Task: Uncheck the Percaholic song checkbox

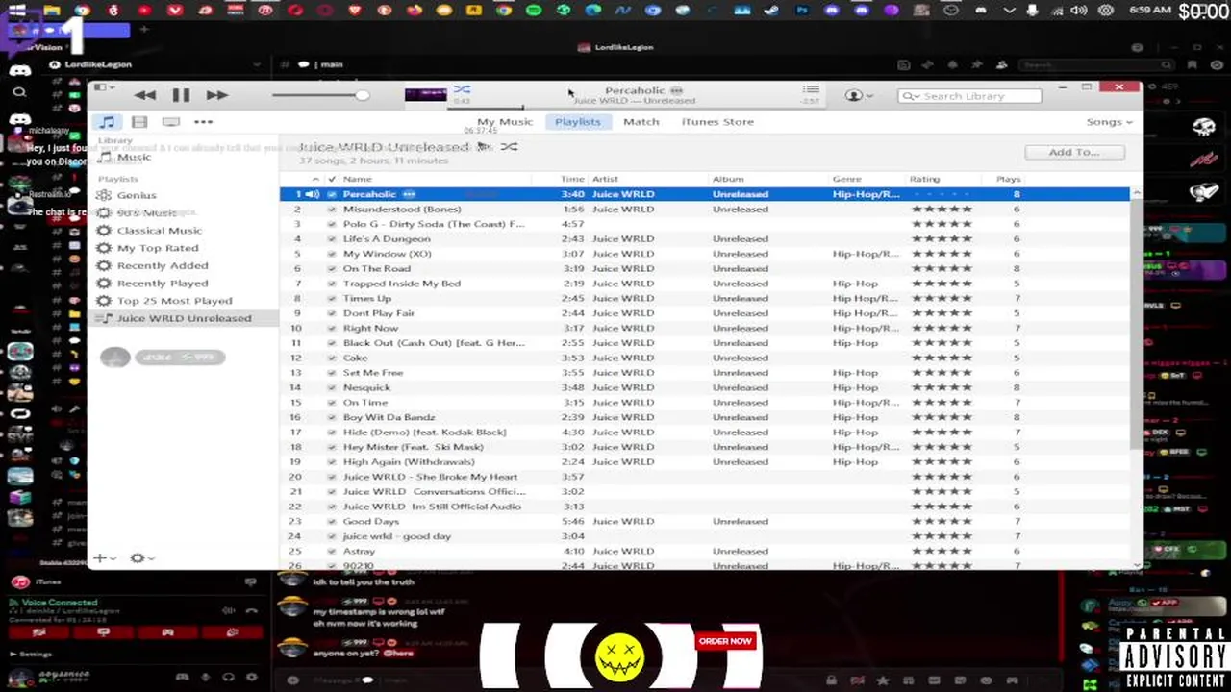Action: coord(332,194)
